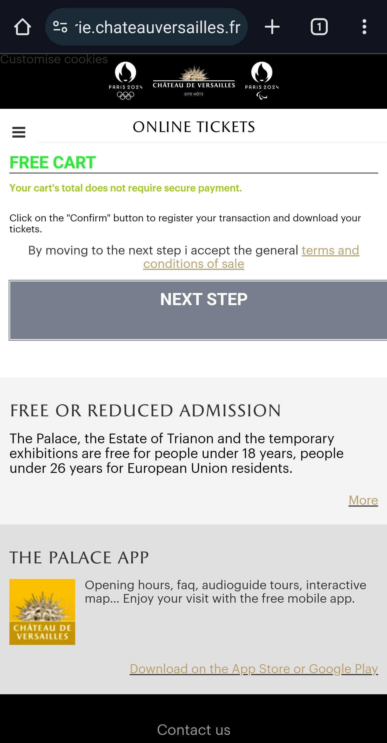Click the Paris 2024 Paralympics logo
The width and height of the screenshot is (387, 743).
262,81
